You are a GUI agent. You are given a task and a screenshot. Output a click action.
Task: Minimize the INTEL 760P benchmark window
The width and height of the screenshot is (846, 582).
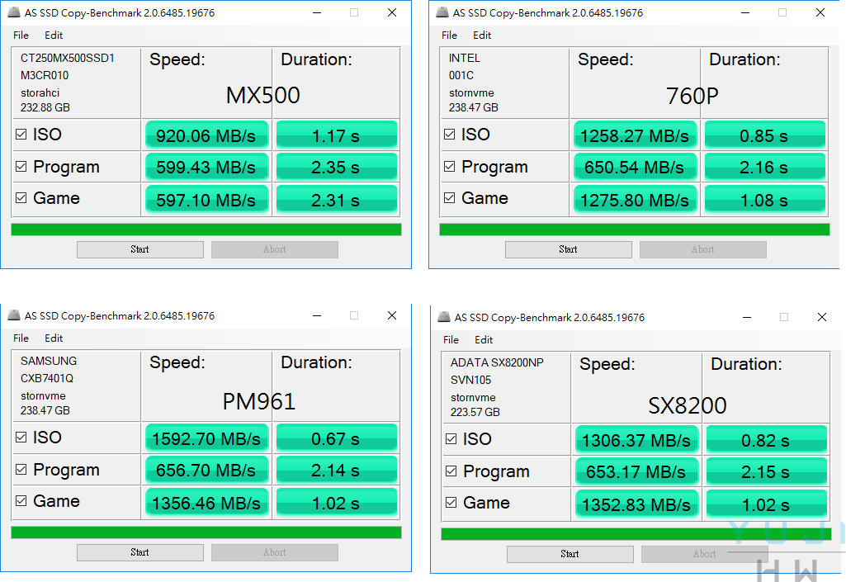(745, 12)
